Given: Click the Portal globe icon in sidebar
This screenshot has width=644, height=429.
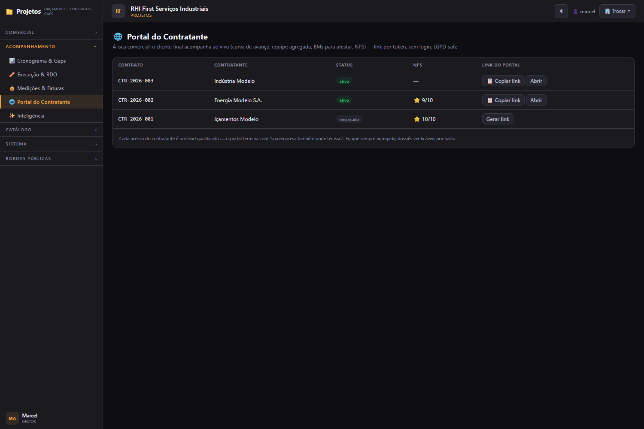Looking at the screenshot, I should (12, 102).
